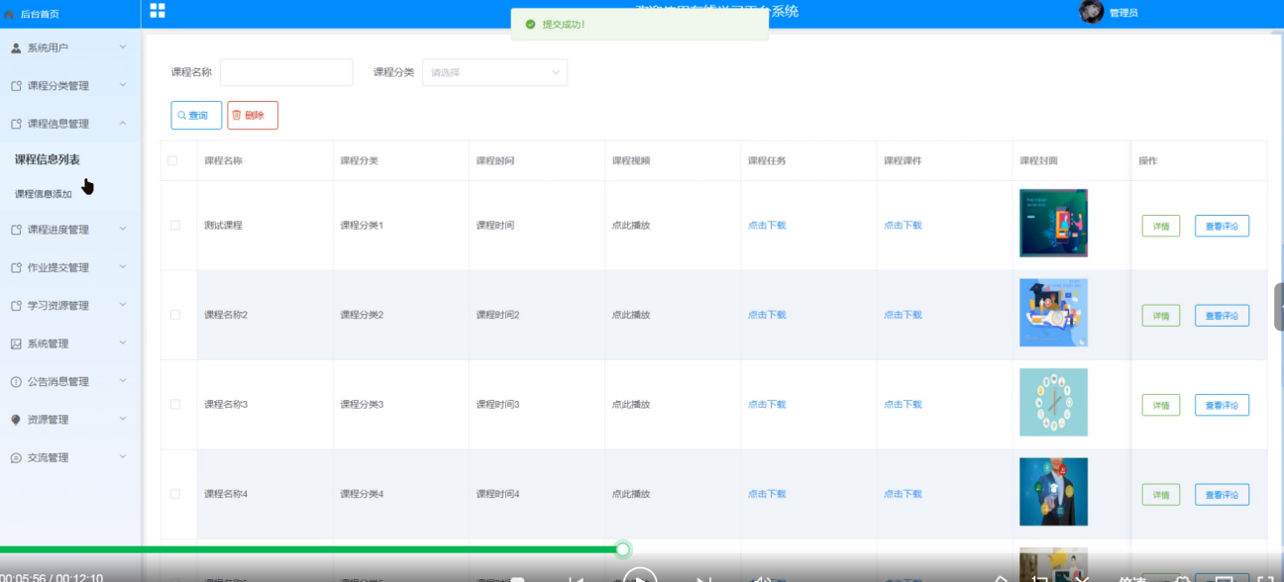Screen dimensions: 1284x582
Task: Expand 课程进度管理 using its chevron
Action: 123,229
